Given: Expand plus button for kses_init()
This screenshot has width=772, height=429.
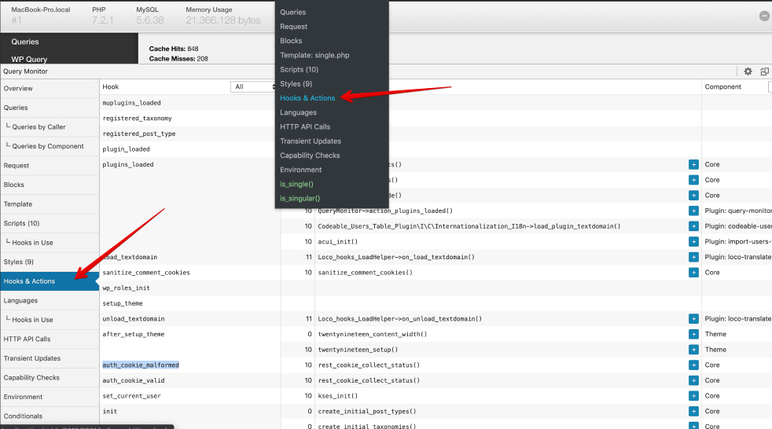Looking at the screenshot, I should pyautogui.click(x=693, y=396).
